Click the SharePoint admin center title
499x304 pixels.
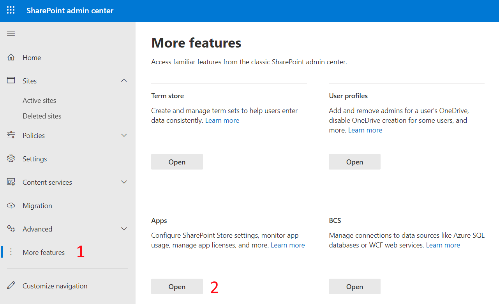[70, 11]
